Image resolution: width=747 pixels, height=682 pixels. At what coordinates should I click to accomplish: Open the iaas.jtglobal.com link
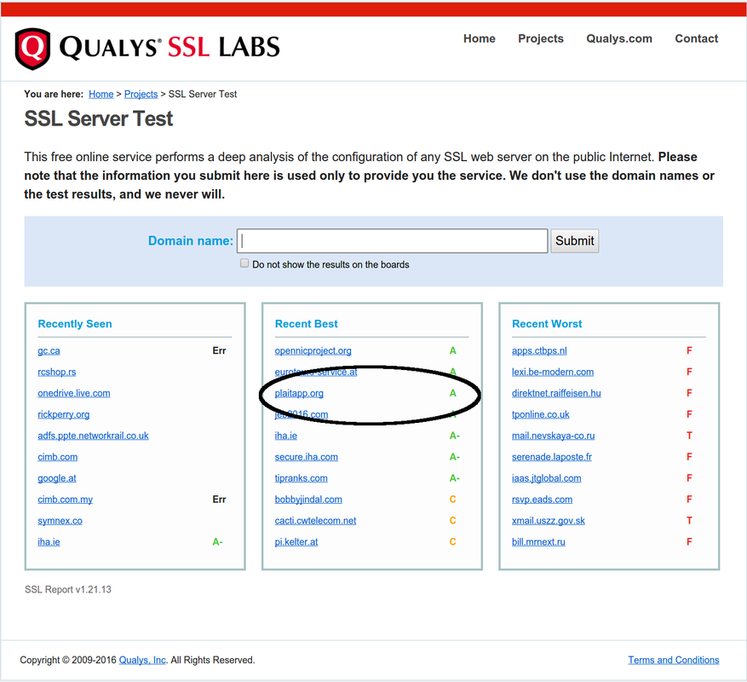coord(547,478)
